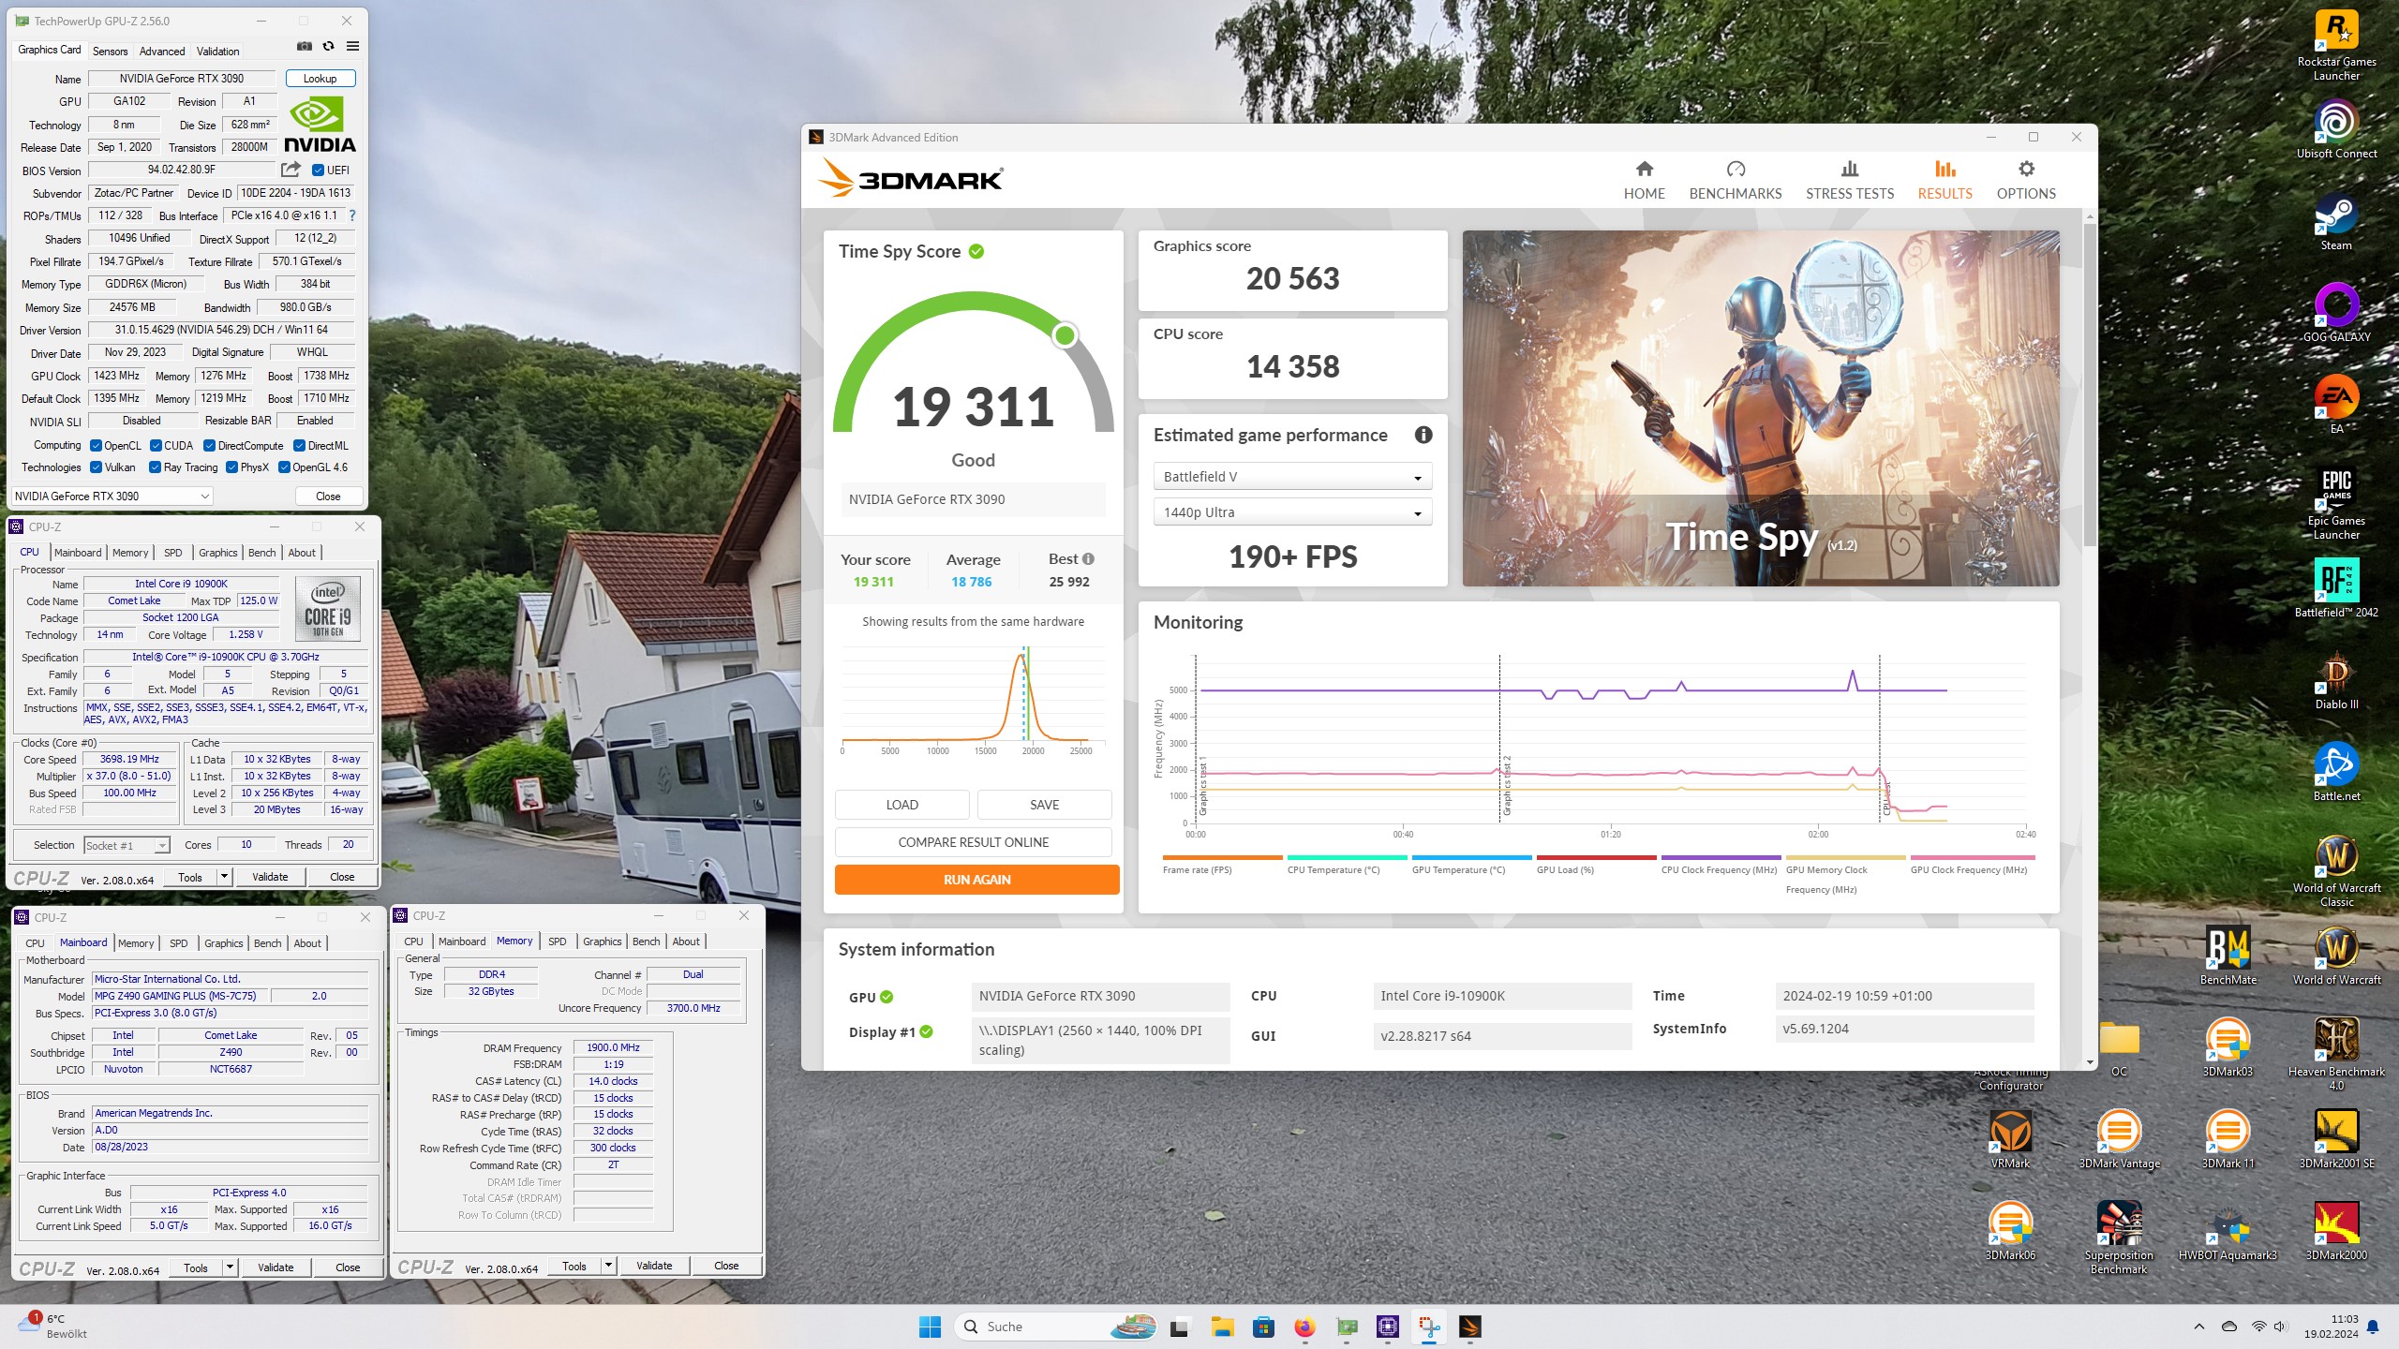Click the SAVE result button
Screen dimensions: 2399x1349
[x=1044, y=805]
